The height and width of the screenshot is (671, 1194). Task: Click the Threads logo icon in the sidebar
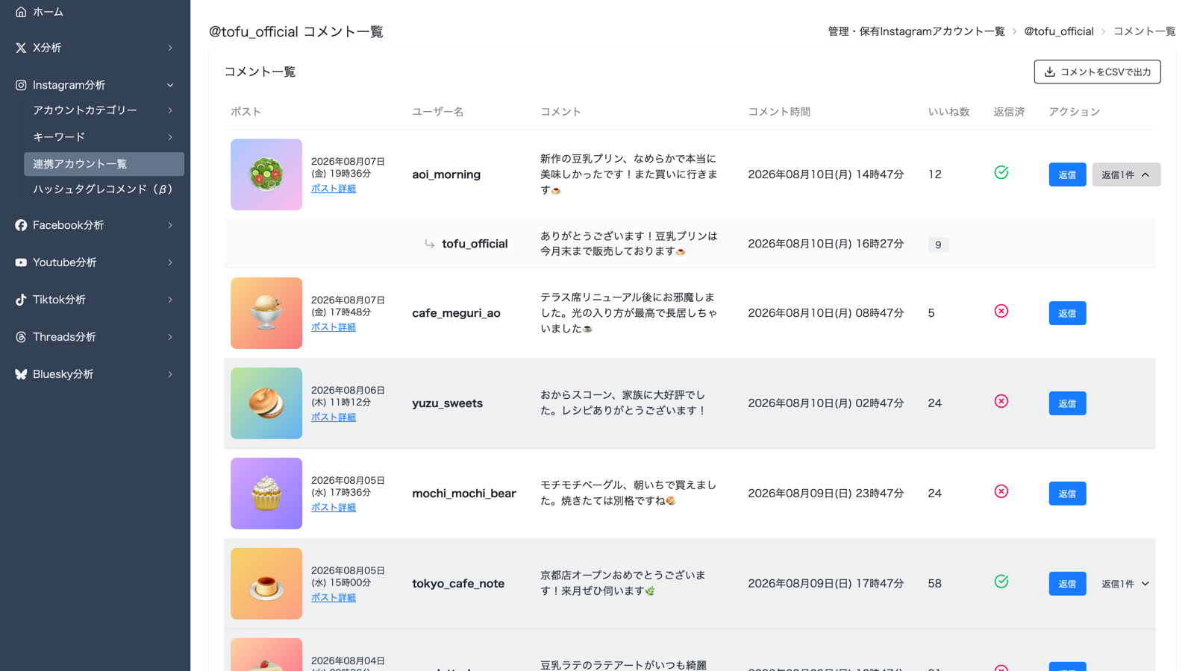tap(21, 337)
